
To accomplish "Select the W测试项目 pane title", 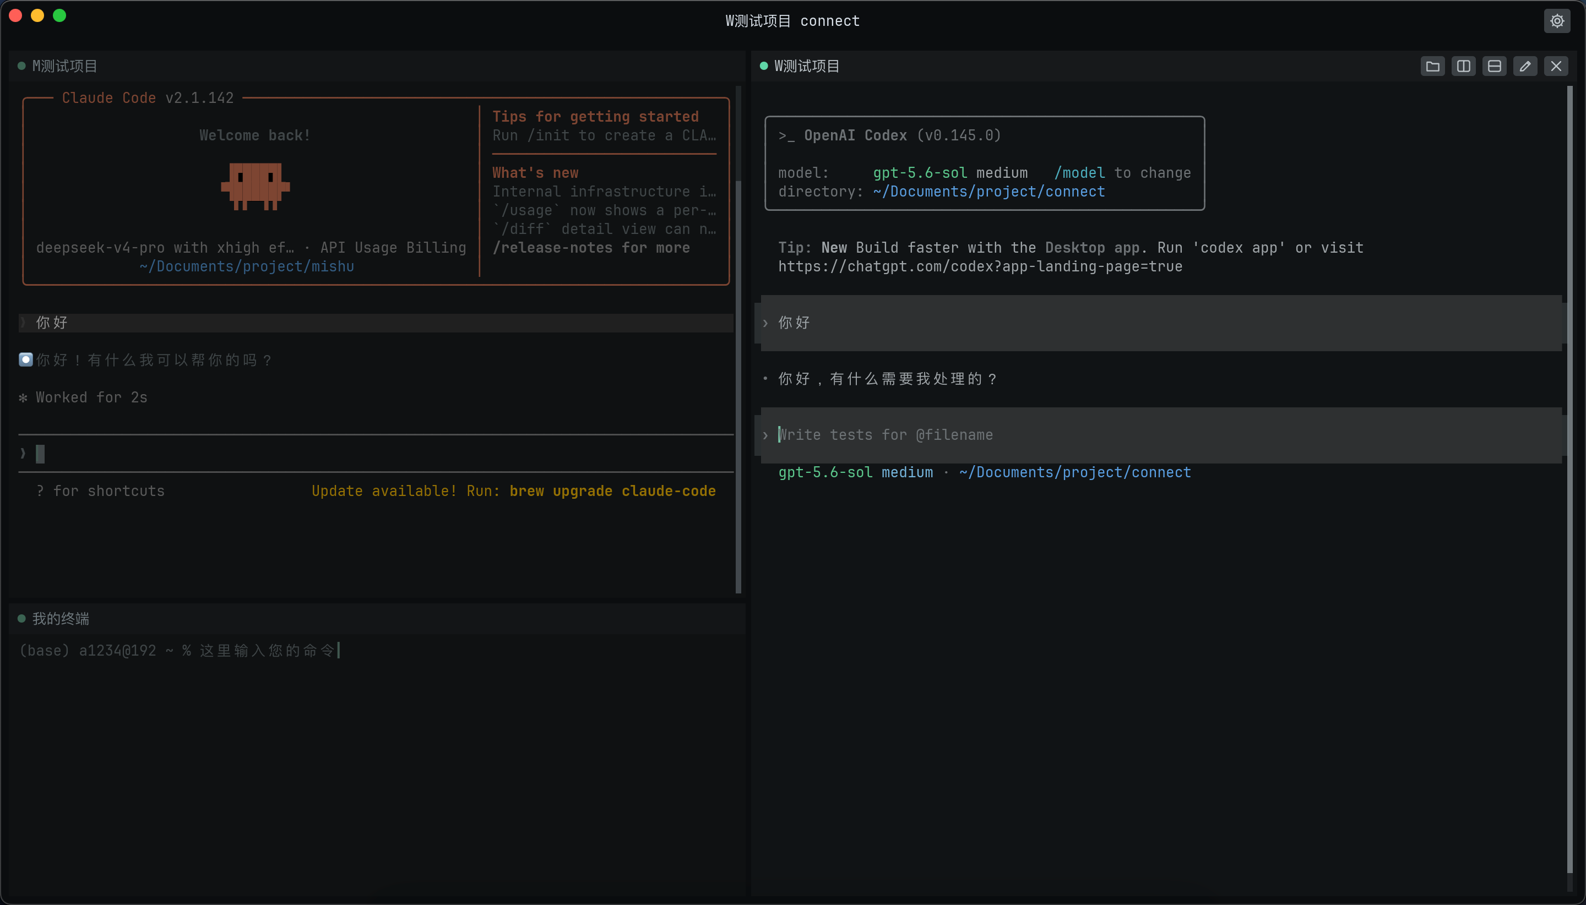I will (806, 67).
